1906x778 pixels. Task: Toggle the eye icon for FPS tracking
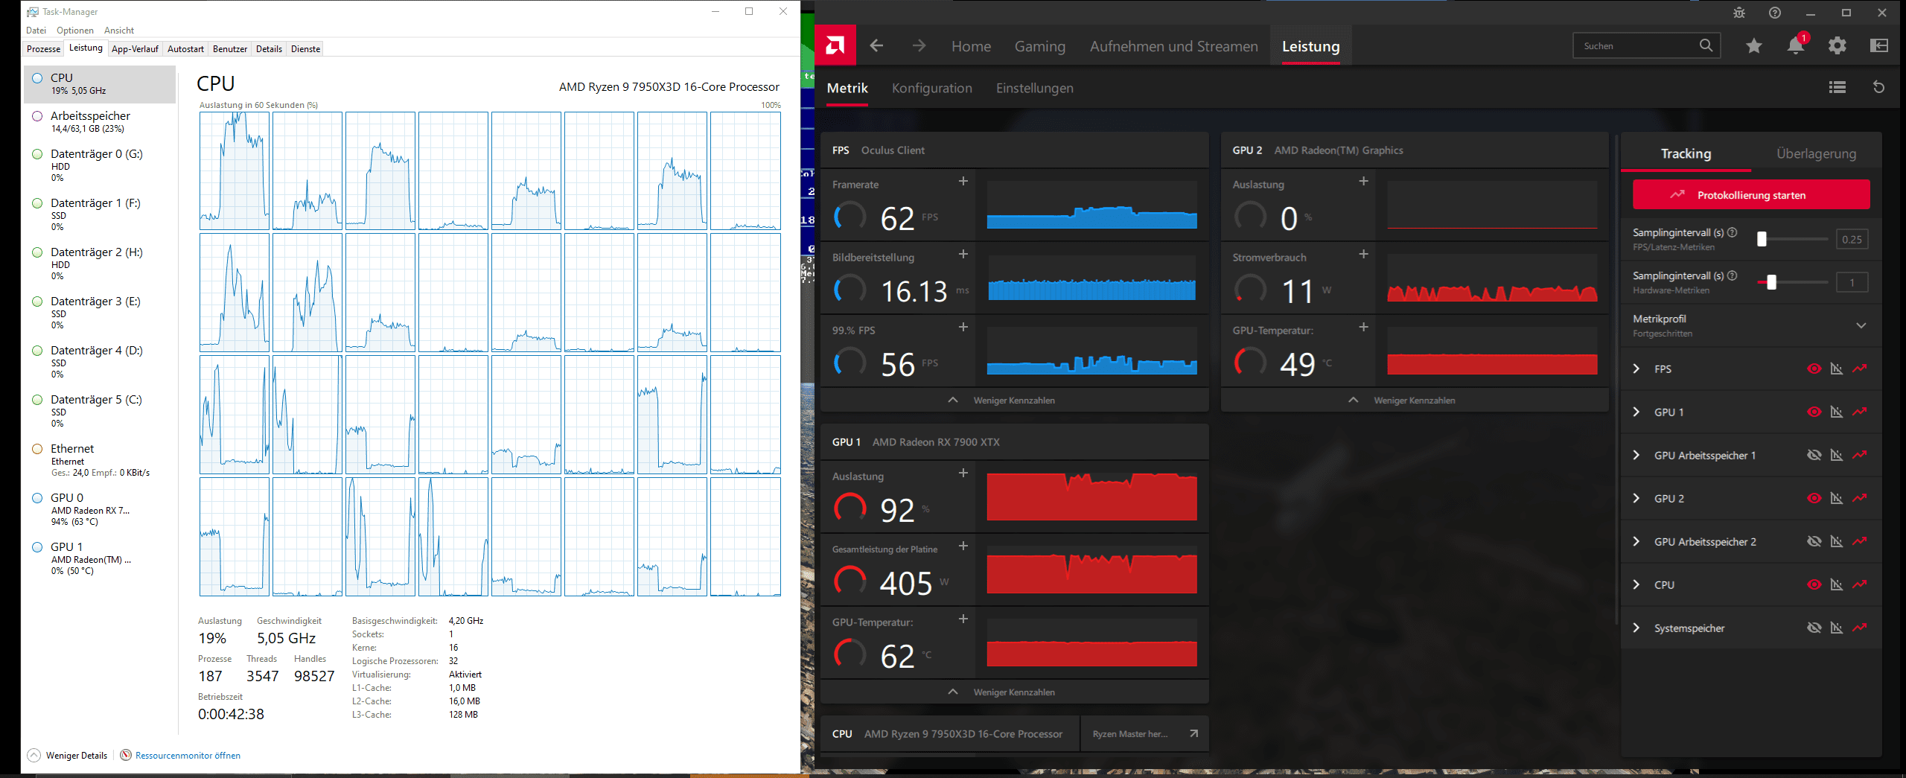tap(1814, 369)
